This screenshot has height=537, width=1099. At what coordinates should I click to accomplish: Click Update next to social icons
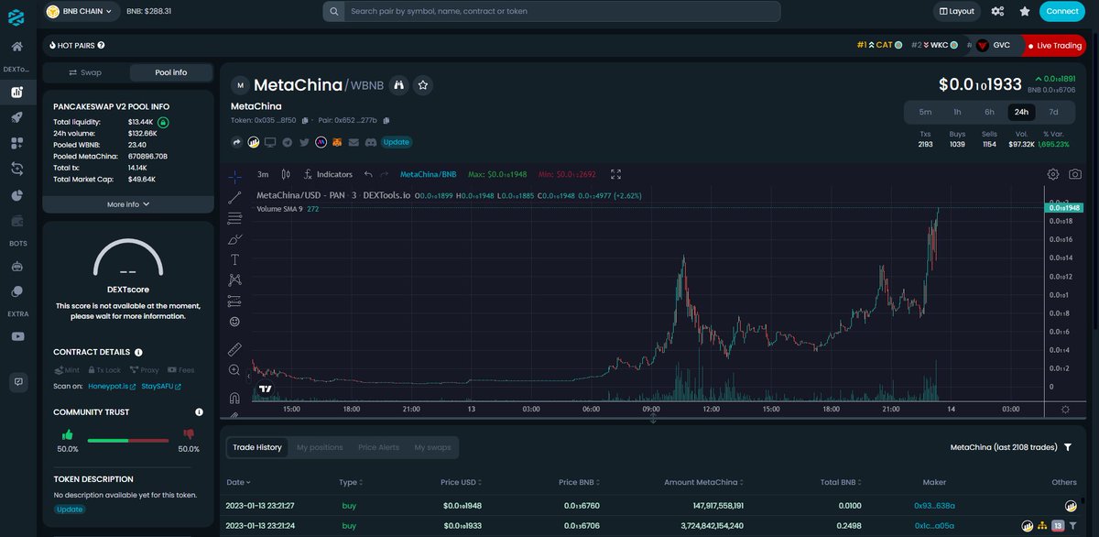(x=397, y=142)
